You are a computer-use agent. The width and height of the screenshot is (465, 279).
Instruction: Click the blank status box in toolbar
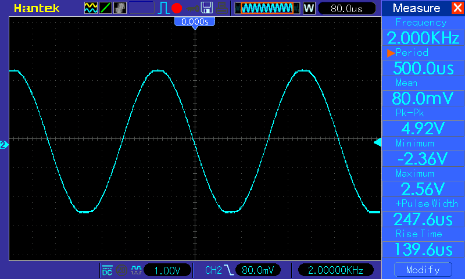click(x=141, y=8)
